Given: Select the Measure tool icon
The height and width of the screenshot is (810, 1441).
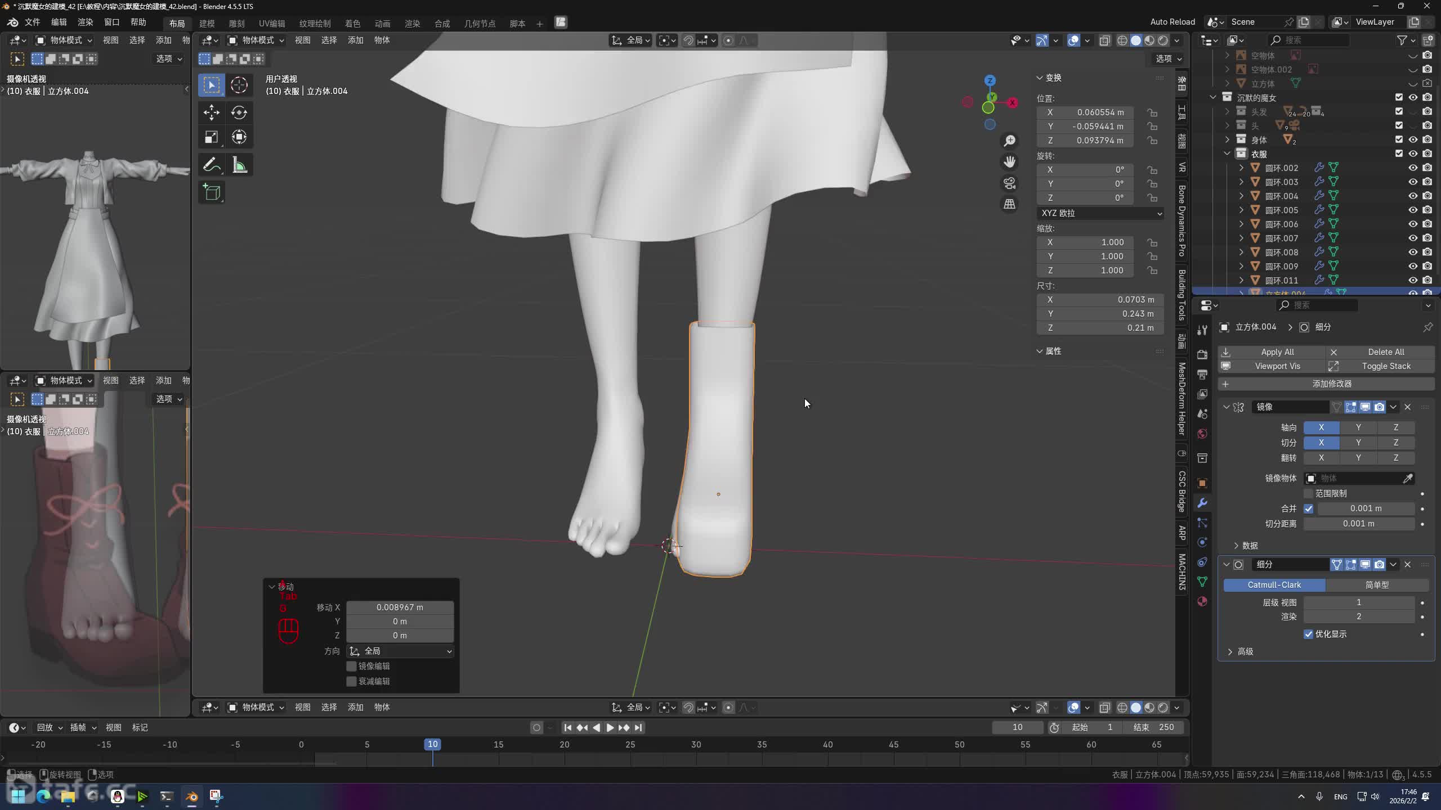Looking at the screenshot, I should [x=239, y=165].
